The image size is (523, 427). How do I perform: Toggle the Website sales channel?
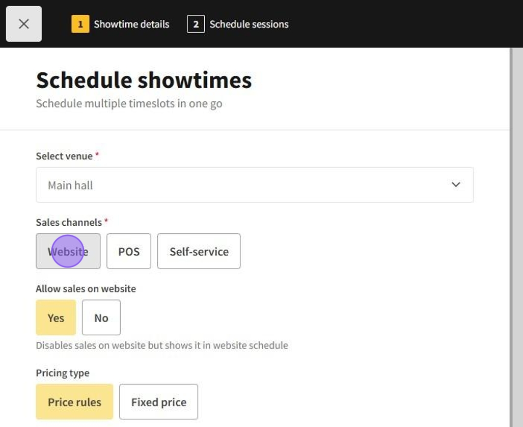(68, 251)
